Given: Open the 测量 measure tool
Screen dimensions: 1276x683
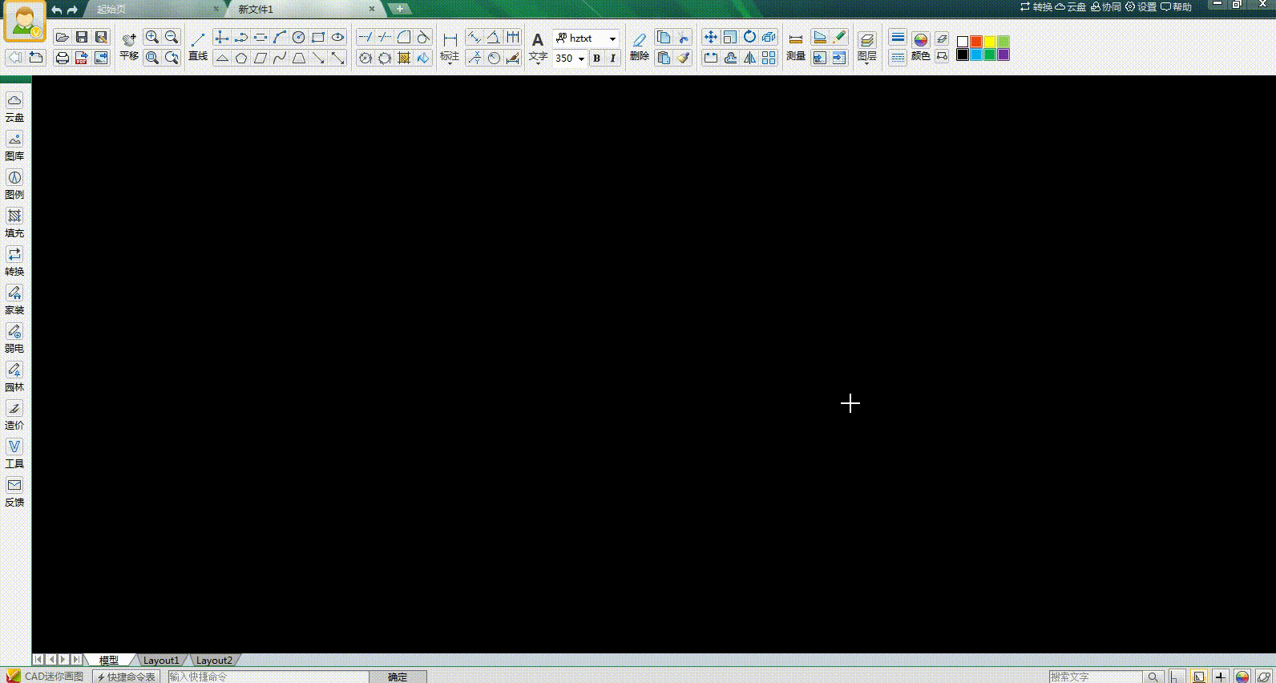Looking at the screenshot, I should click(x=796, y=46).
